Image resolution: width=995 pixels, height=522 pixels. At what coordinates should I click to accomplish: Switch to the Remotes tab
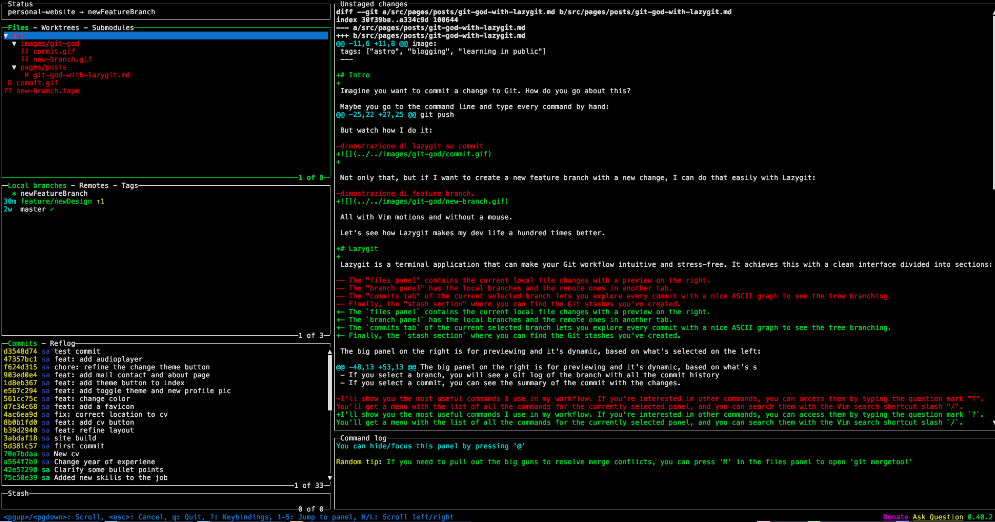(x=94, y=185)
